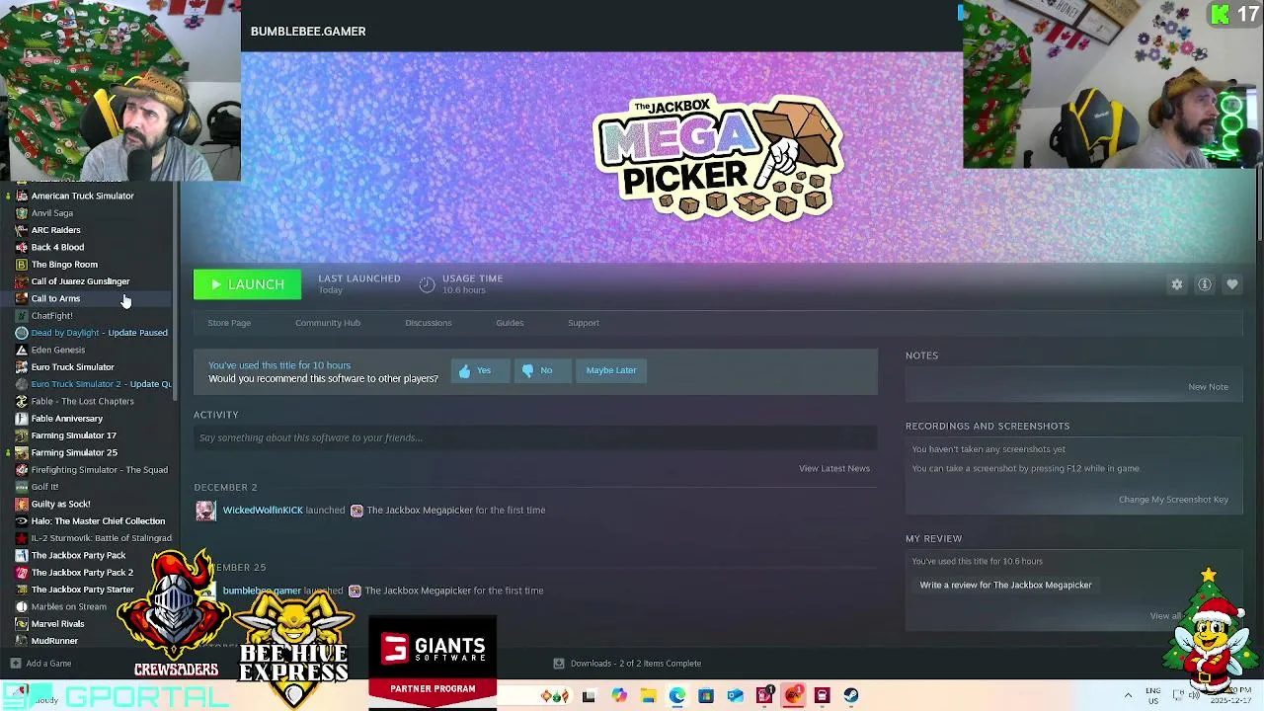Click WickedWolfinKICK avatar thumbnail
Viewport: 1264px width, 711px height.
click(205, 511)
